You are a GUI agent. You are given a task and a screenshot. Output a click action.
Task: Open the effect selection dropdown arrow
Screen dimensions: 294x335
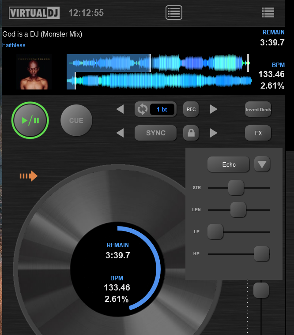click(x=262, y=164)
